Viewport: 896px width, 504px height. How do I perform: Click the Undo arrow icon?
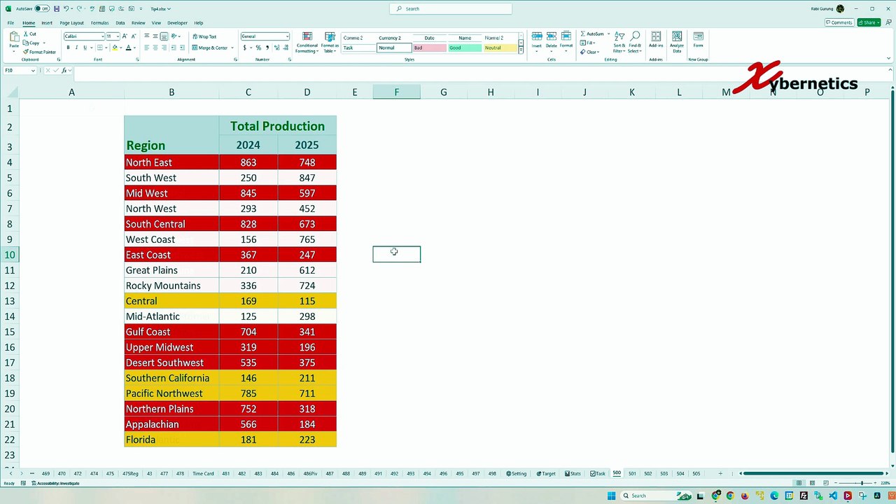tap(66, 9)
